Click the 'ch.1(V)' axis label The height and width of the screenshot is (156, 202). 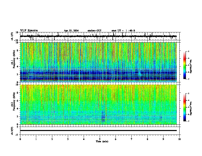click(x=12, y=36)
